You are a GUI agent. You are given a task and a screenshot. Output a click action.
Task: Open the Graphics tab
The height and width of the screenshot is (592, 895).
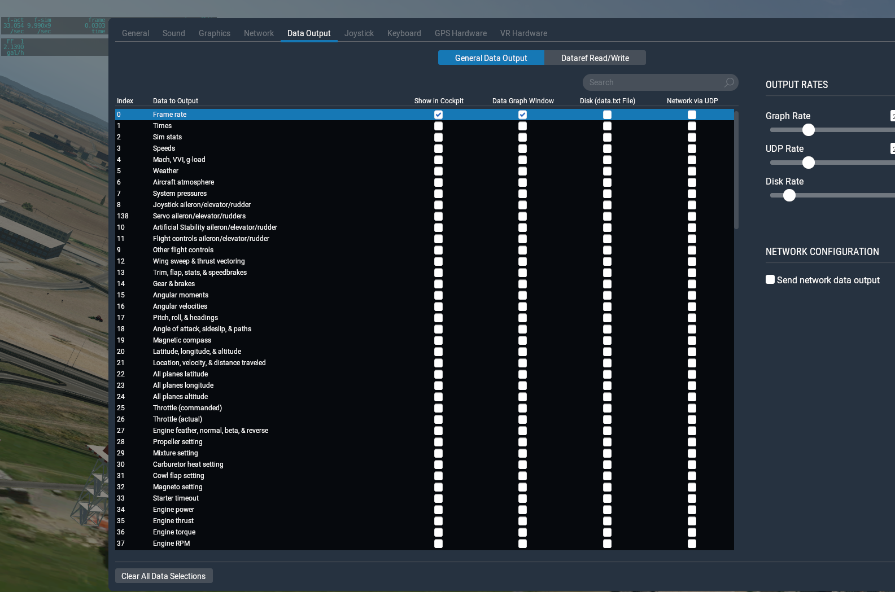215,33
